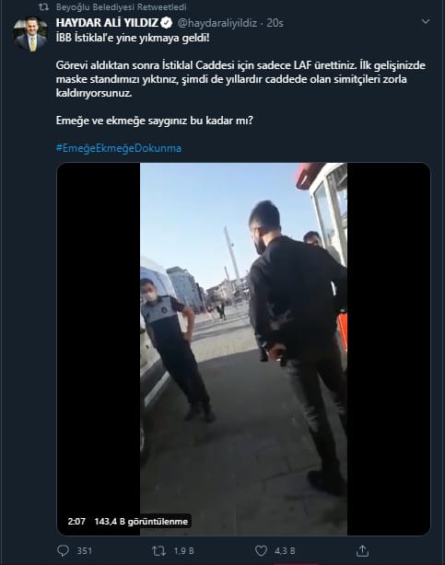This screenshot has height=565, width=445.
Task: Play the embedded video
Action: [x=243, y=349]
